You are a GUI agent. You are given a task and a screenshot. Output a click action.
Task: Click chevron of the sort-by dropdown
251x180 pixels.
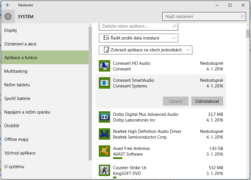tap(174, 38)
